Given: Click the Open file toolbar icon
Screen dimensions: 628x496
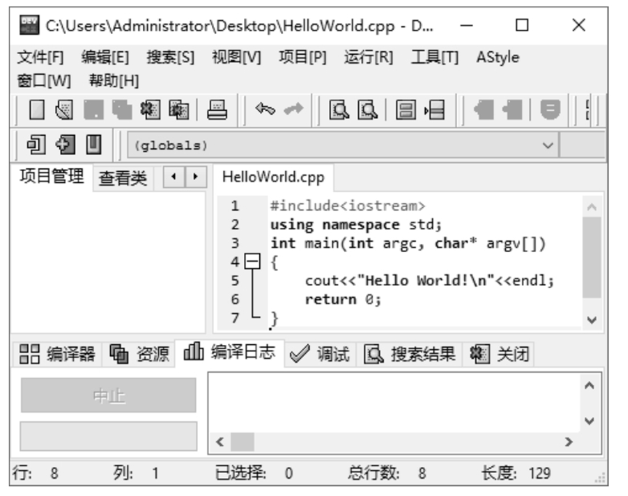Looking at the screenshot, I should click(65, 110).
